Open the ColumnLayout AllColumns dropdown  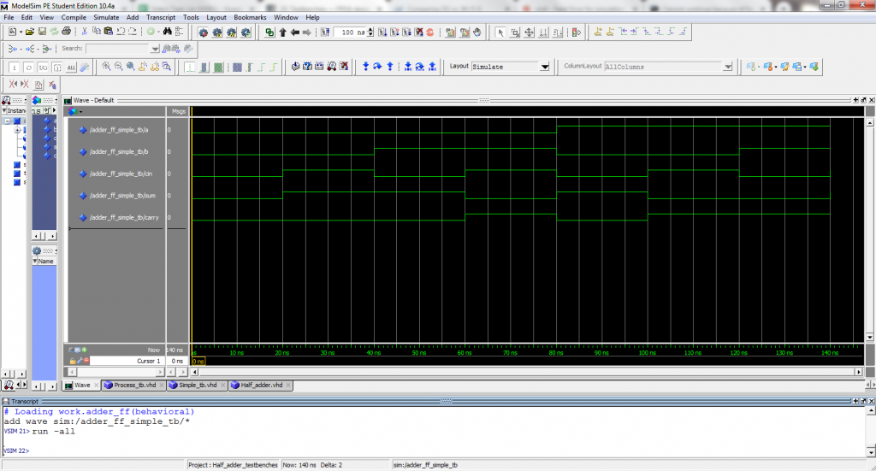point(727,67)
